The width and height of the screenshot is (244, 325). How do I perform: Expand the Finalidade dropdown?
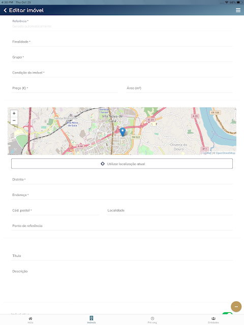click(122, 42)
